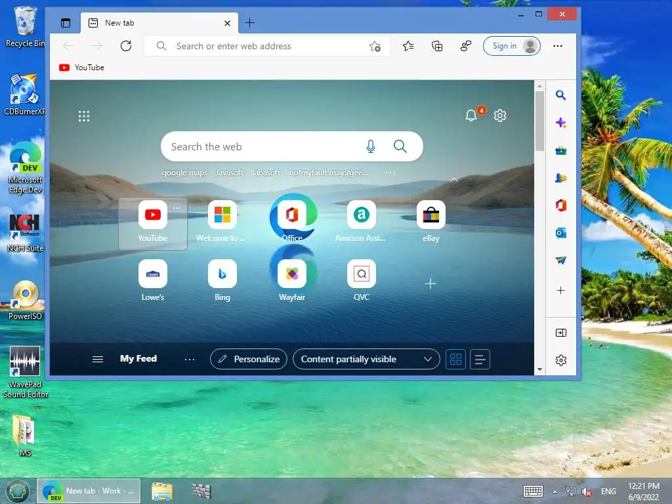Screen dimensions: 672x504
Task: Select the My Feed tab
Action: pos(138,359)
